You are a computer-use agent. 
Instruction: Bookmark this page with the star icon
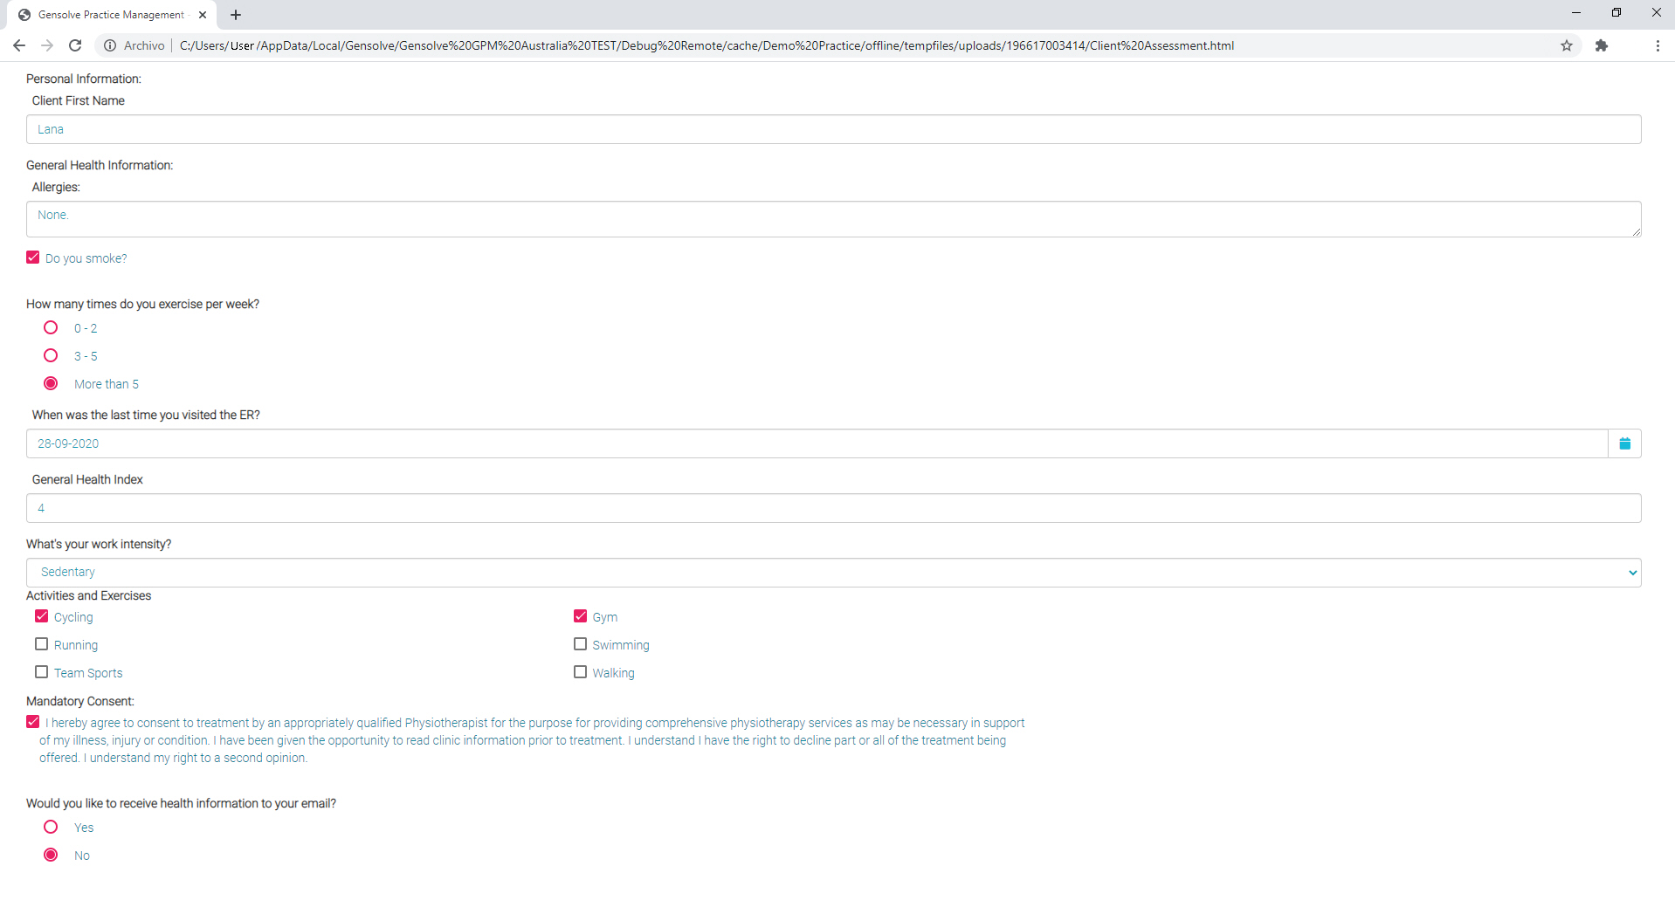point(1567,45)
